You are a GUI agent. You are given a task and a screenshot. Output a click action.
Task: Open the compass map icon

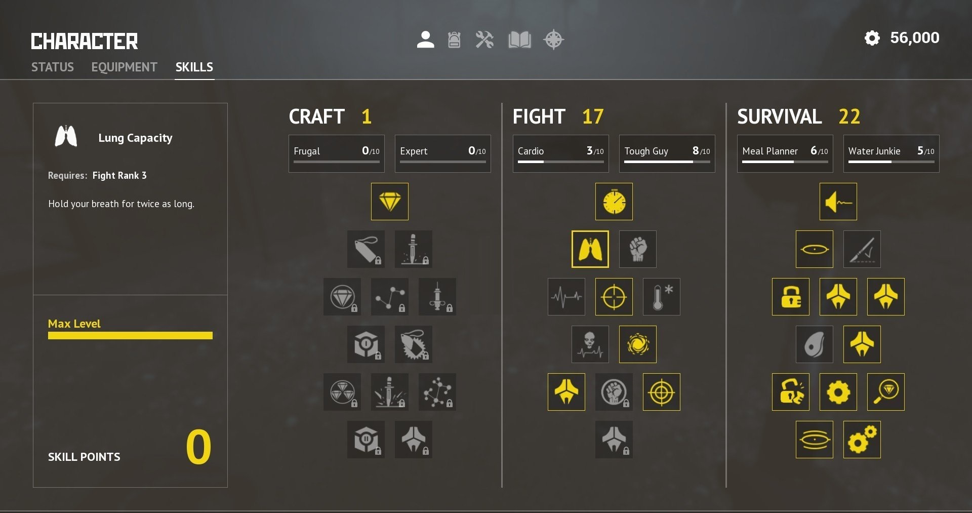coord(553,40)
